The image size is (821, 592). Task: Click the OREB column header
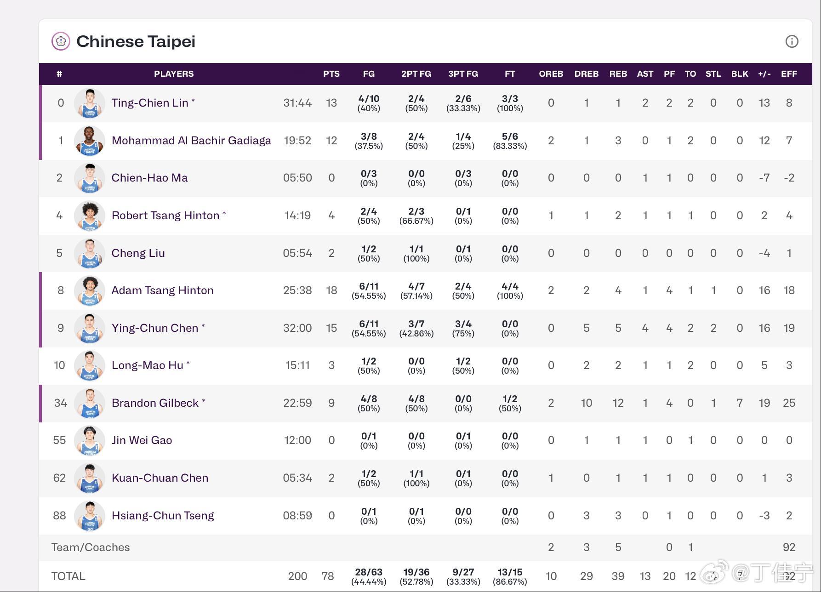click(x=551, y=74)
